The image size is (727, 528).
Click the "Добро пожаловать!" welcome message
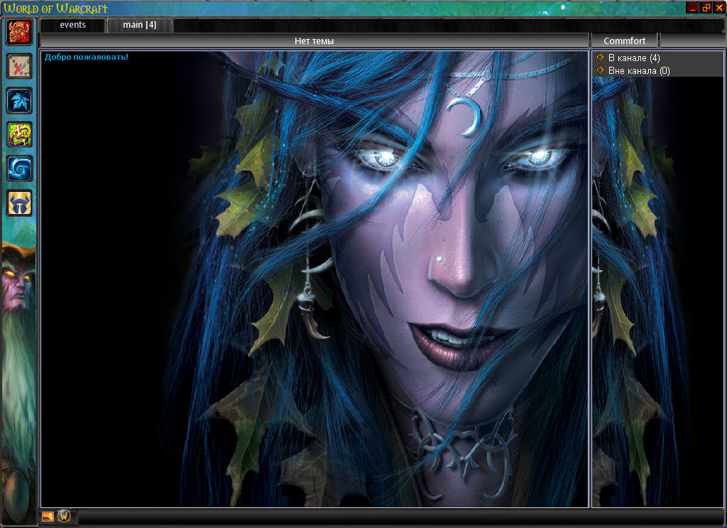pyautogui.click(x=86, y=57)
